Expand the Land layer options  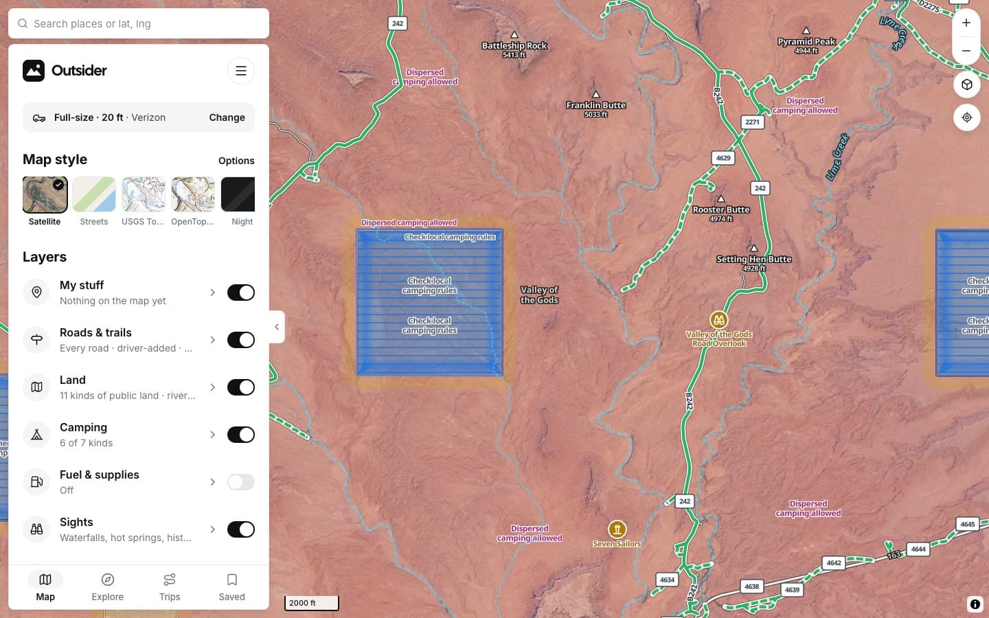(213, 387)
